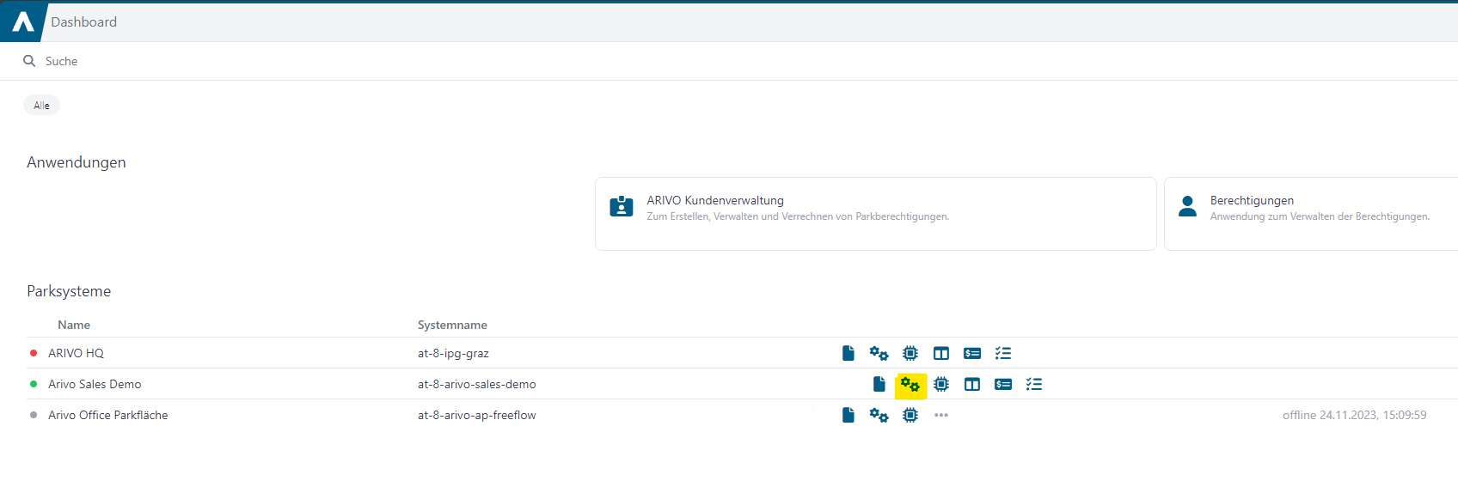
Task: Click the red status dot of ARIVO HQ
Action: pos(34,353)
